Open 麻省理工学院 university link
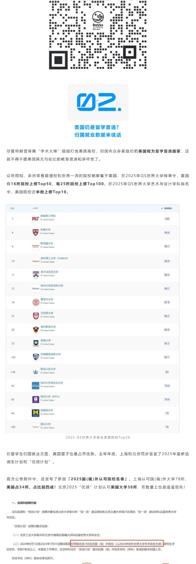The image size is (196, 564). click(x=48, y=216)
